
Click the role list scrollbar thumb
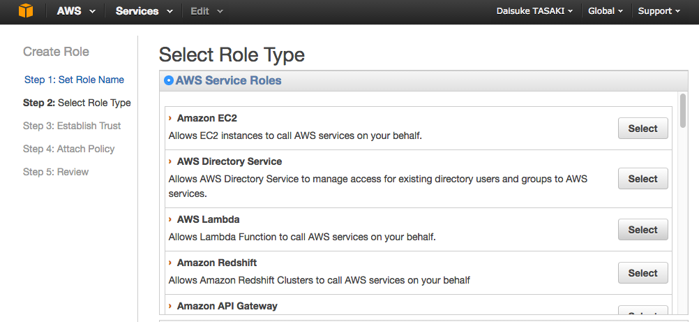[x=682, y=110]
